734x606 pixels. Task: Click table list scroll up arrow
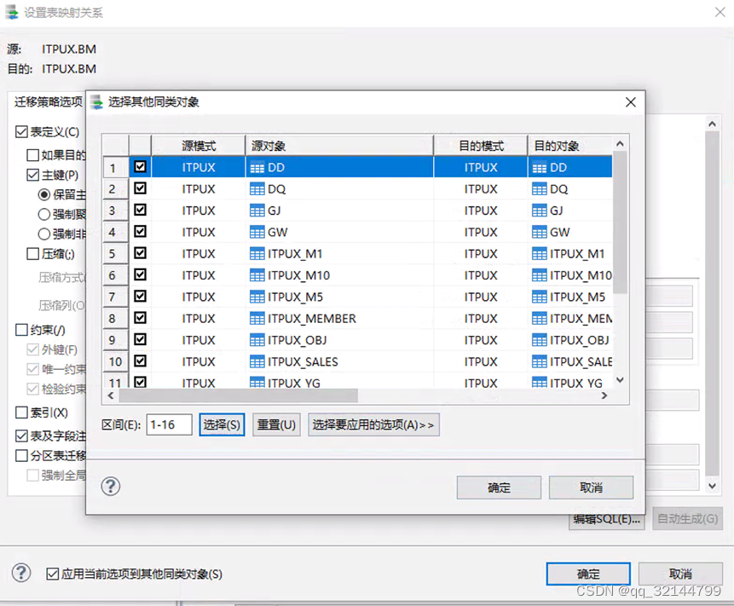620,144
